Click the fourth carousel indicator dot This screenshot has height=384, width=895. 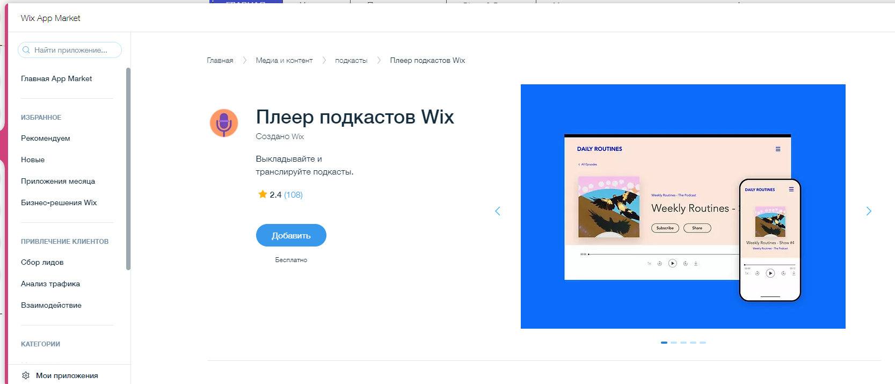pyautogui.click(x=693, y=342)
